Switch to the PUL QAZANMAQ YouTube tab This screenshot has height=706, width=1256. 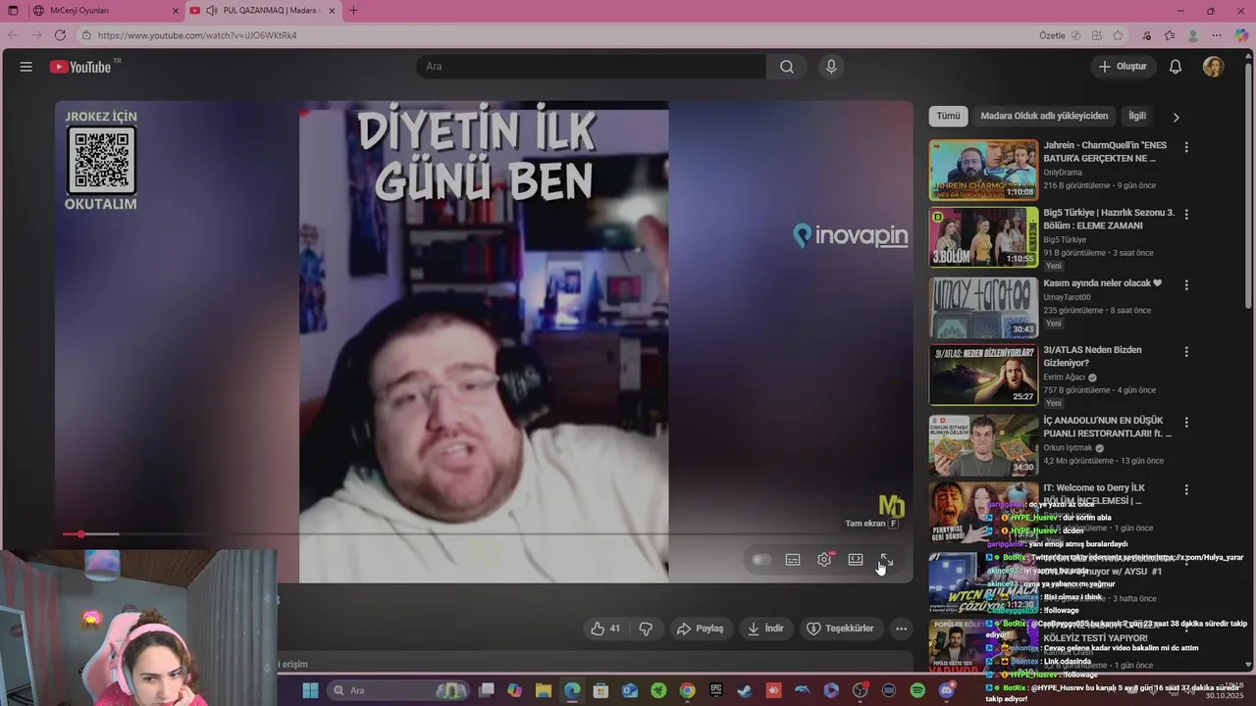tap(263, 11)
